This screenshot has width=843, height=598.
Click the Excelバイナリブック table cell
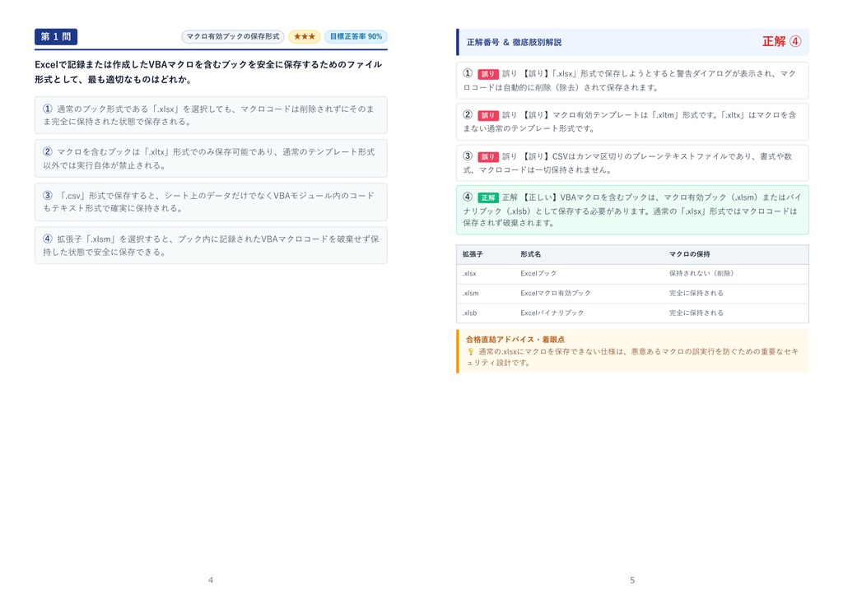[552, 313]
